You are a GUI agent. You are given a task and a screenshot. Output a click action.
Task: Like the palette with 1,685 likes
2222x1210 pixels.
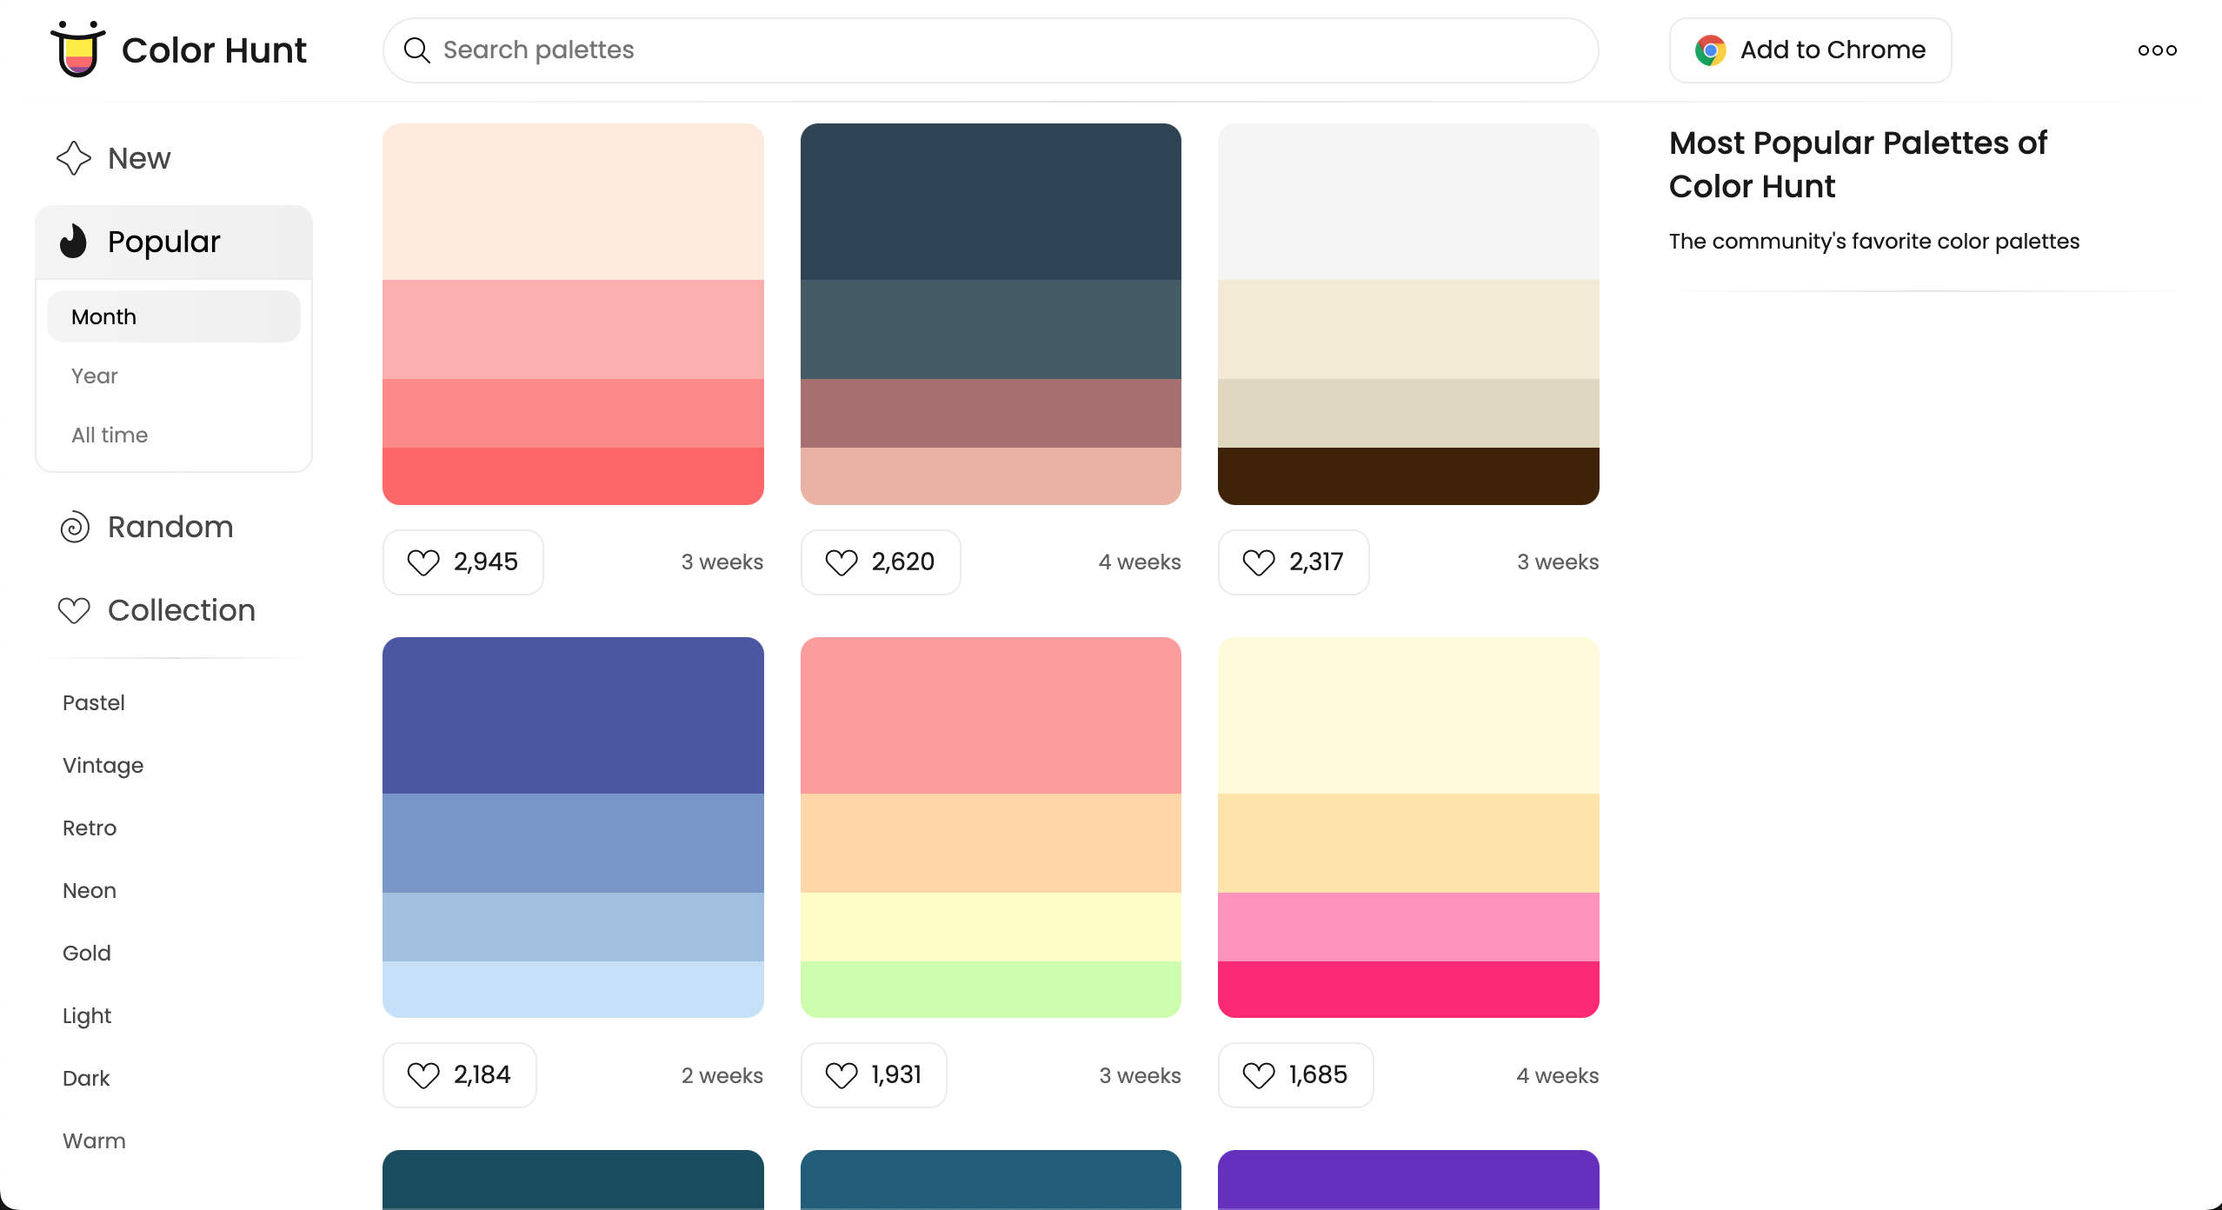point(1295,1075)
